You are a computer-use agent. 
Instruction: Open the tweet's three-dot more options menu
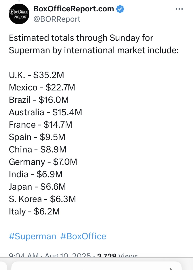(179, 9)
